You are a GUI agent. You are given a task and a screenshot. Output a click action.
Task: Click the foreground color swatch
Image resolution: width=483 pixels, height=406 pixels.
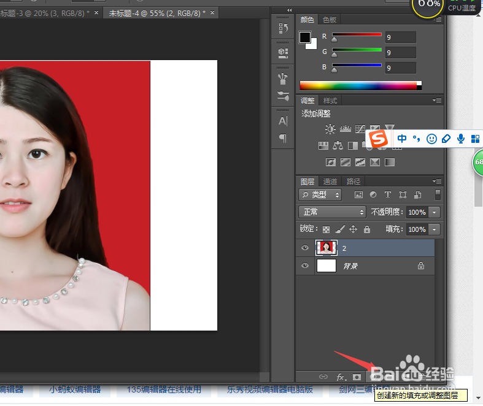point(305,37)
